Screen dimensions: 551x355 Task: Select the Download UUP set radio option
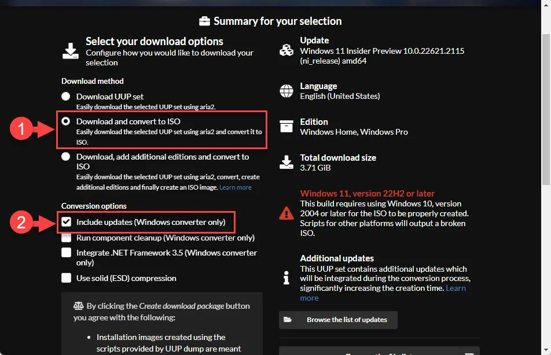(x=66, y=96)
